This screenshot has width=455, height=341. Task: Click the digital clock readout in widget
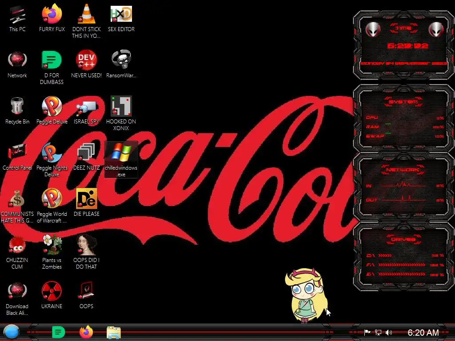pyautogui.click(x=408, y=46)
